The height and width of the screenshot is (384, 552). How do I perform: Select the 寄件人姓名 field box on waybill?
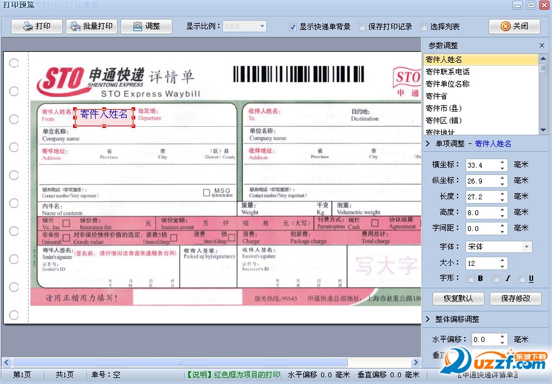pos(104,117)
